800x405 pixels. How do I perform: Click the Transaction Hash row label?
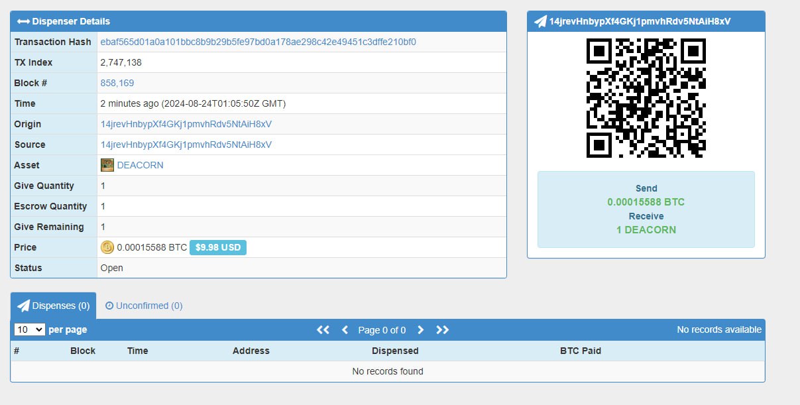[x=53, y=42]
